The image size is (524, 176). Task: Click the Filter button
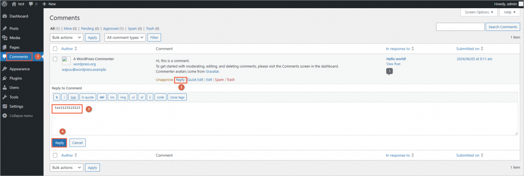154,38
